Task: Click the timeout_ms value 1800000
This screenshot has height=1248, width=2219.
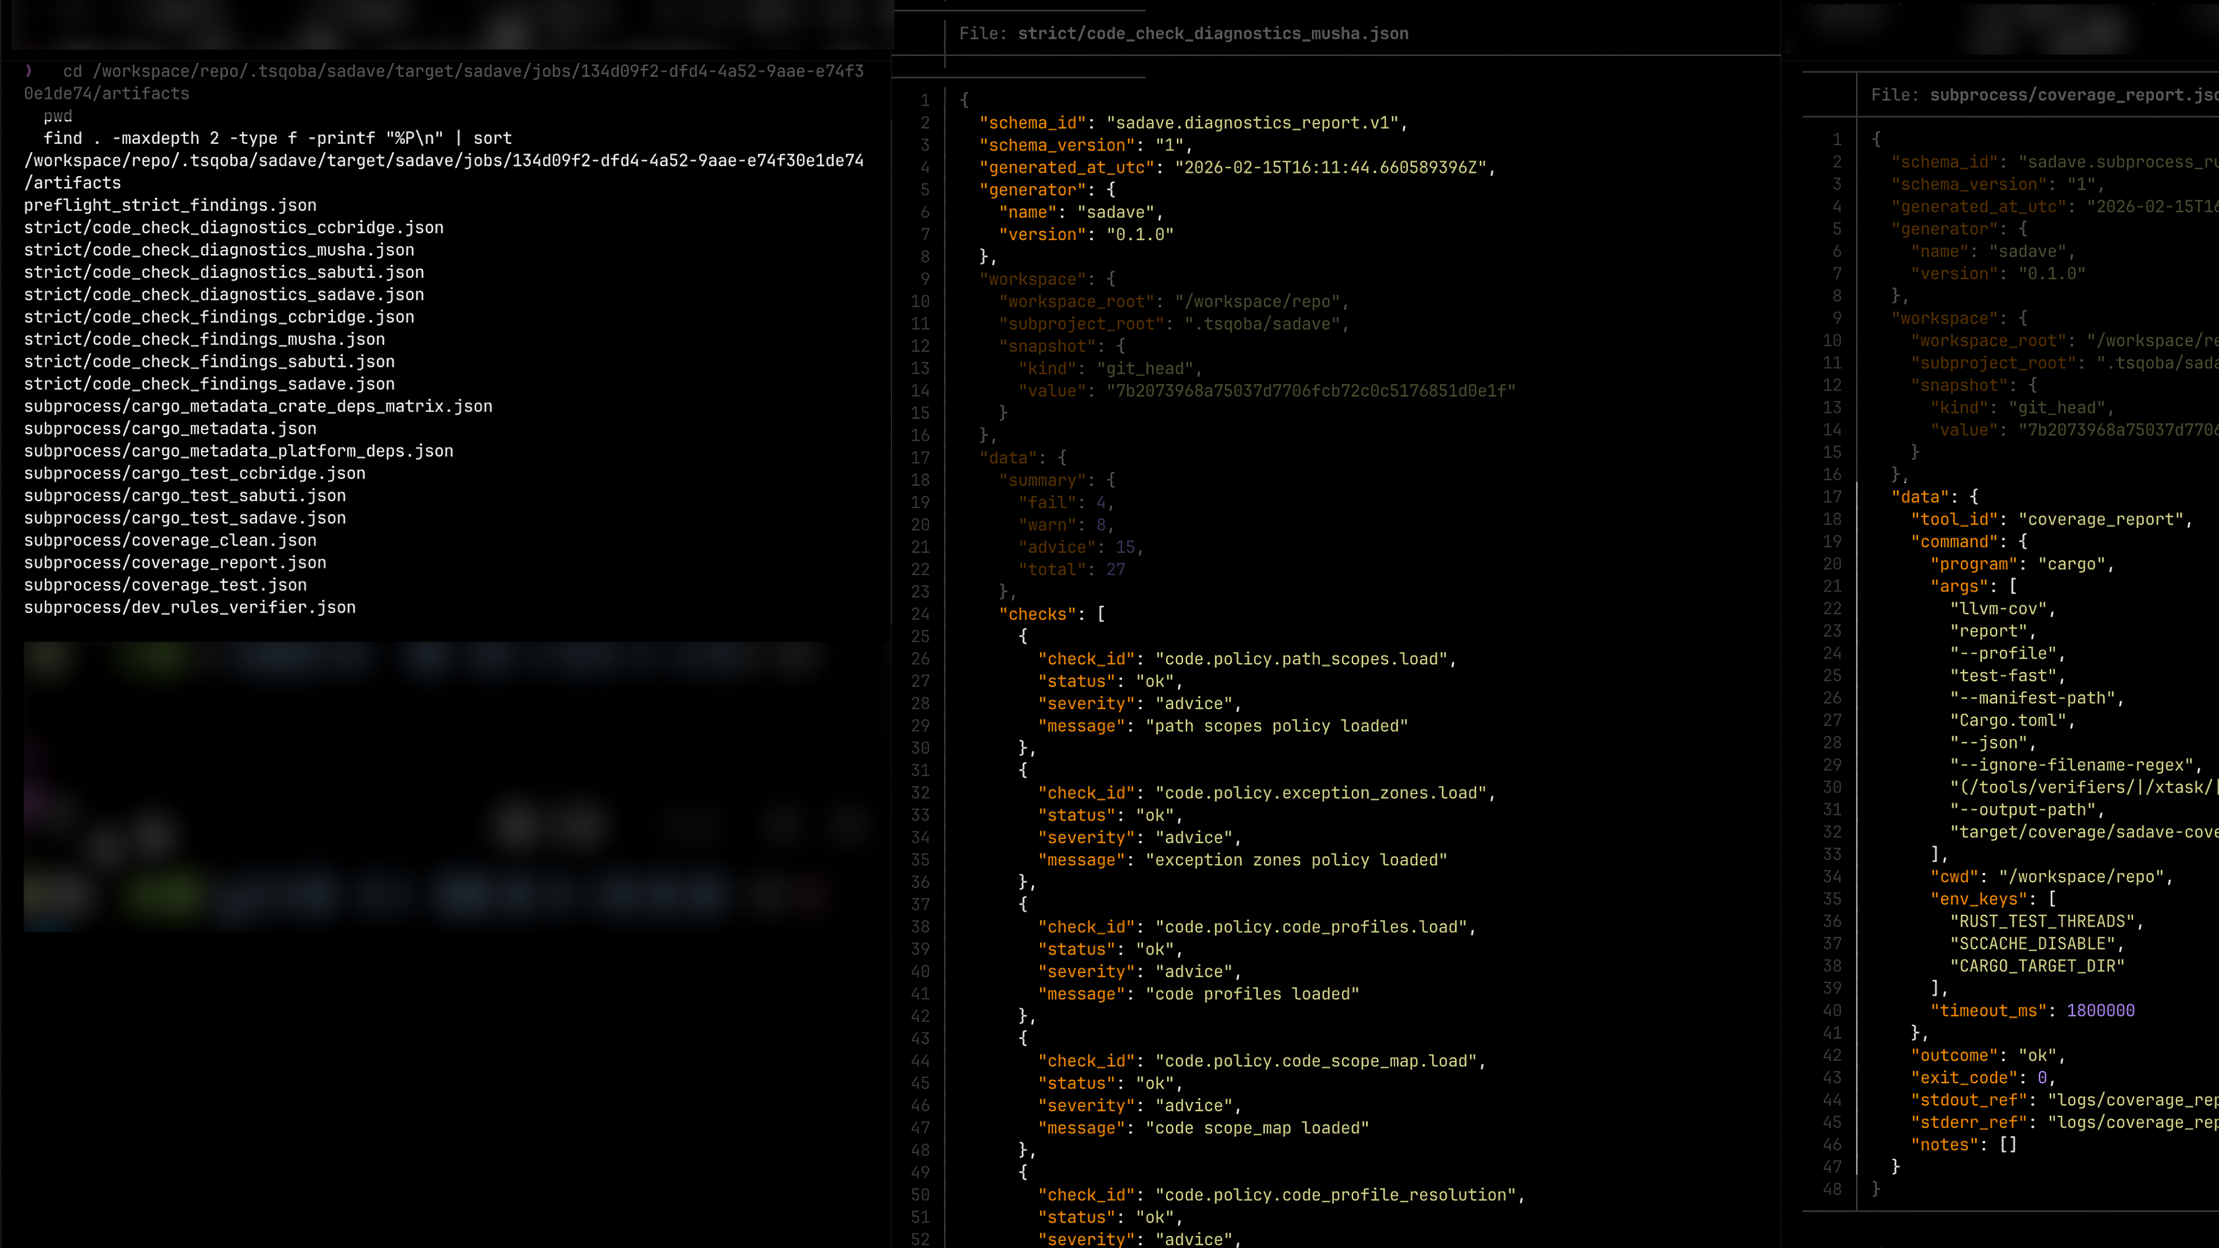Action: click(x=2100, y=1010)
